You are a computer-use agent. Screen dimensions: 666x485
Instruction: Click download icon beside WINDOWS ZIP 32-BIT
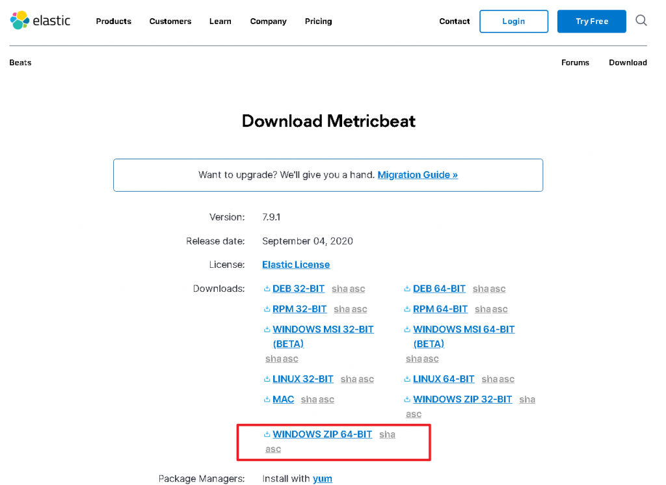[407, 400]
